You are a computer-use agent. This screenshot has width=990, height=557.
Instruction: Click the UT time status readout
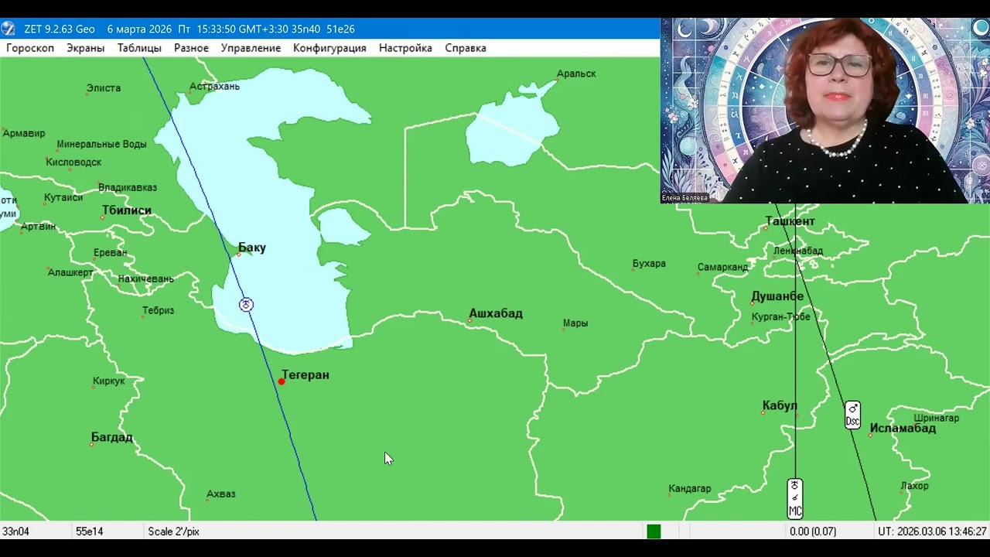932,531
